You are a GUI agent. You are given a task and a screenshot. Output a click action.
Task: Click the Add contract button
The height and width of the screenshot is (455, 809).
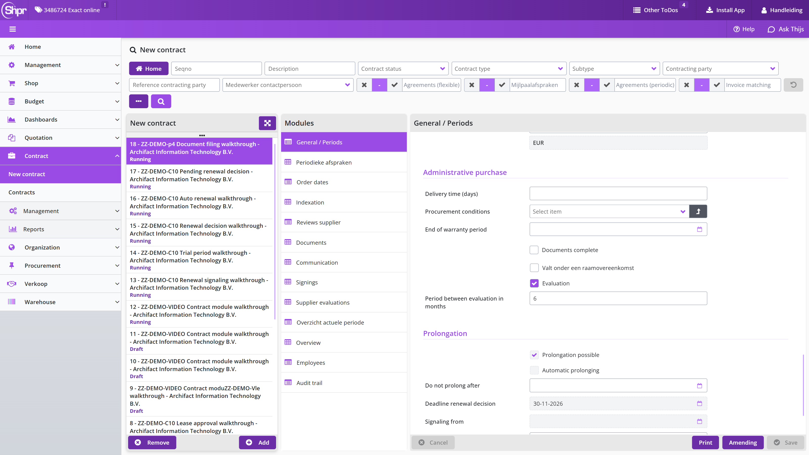click(x=257, y=442)
